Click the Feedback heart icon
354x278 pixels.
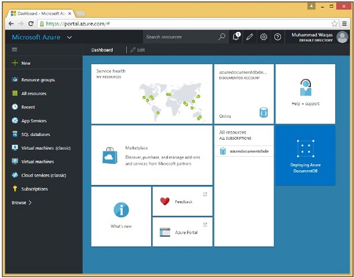point(165,201)
